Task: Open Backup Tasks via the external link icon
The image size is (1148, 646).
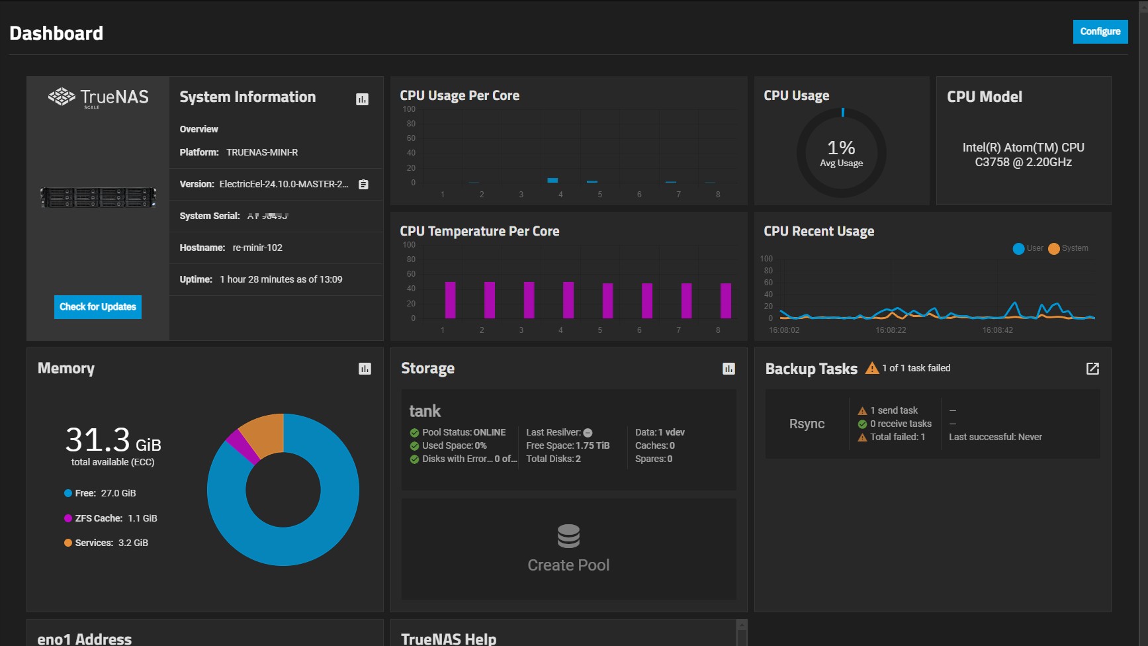Action: (1092, 369)
